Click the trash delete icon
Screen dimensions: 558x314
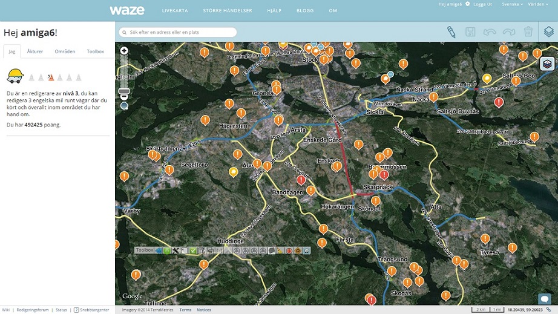[528, 32]
